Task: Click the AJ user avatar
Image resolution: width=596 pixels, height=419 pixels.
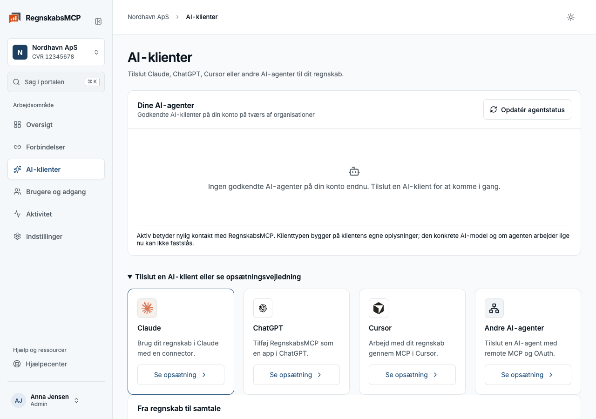Action: pyautogui.click(x=19, y=400)
